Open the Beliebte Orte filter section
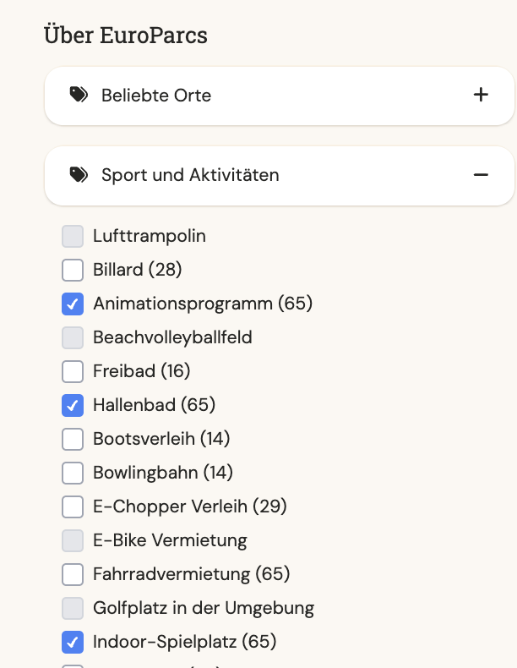This screenshot has height=668, width=517. coord(280,96)
